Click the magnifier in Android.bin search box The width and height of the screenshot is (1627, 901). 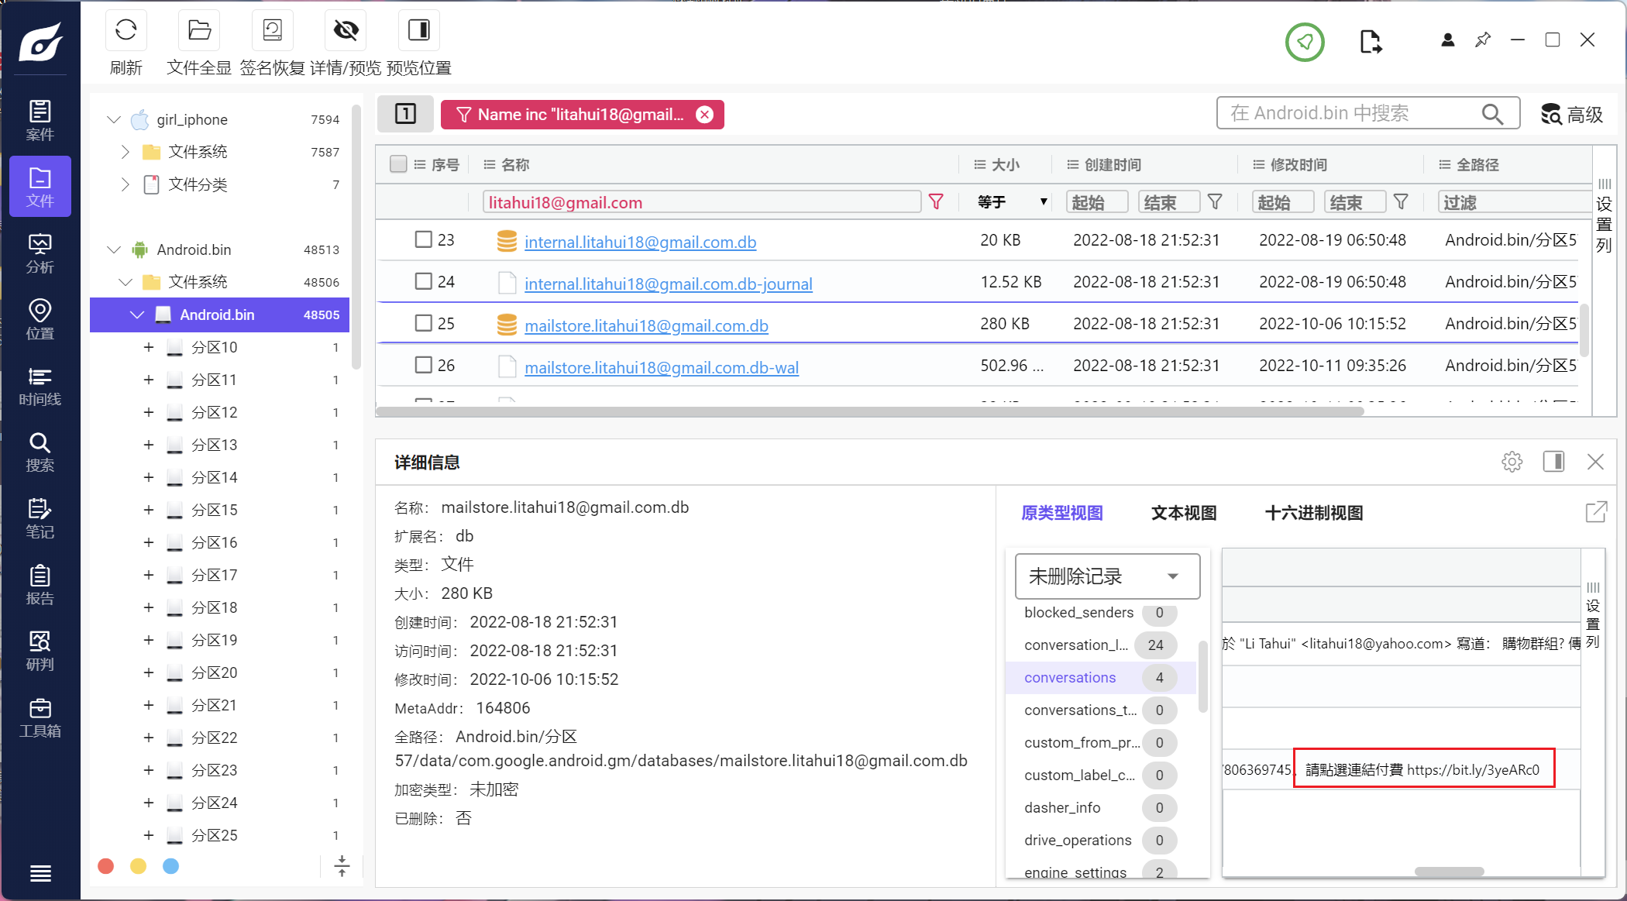[1492, 114]
